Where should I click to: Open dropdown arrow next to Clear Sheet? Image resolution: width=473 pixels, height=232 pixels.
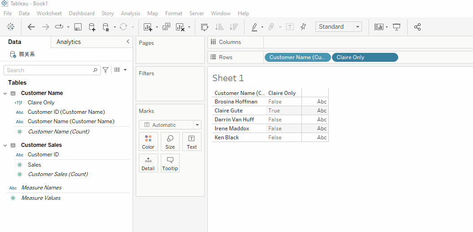189,27
